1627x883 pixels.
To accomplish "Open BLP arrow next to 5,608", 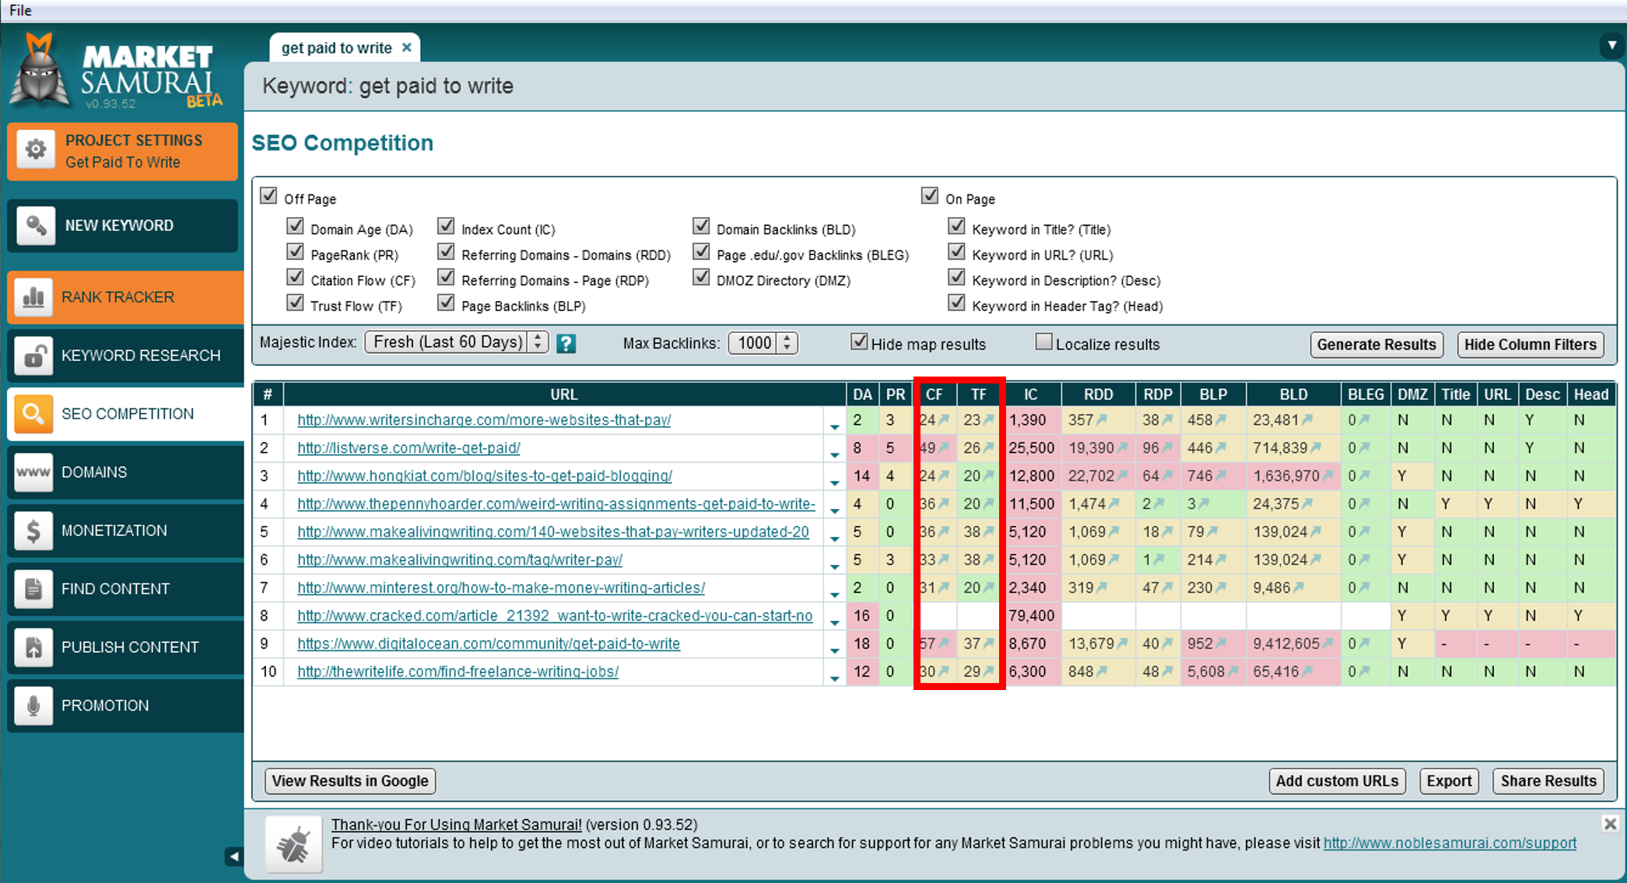I will (1233, 671).
